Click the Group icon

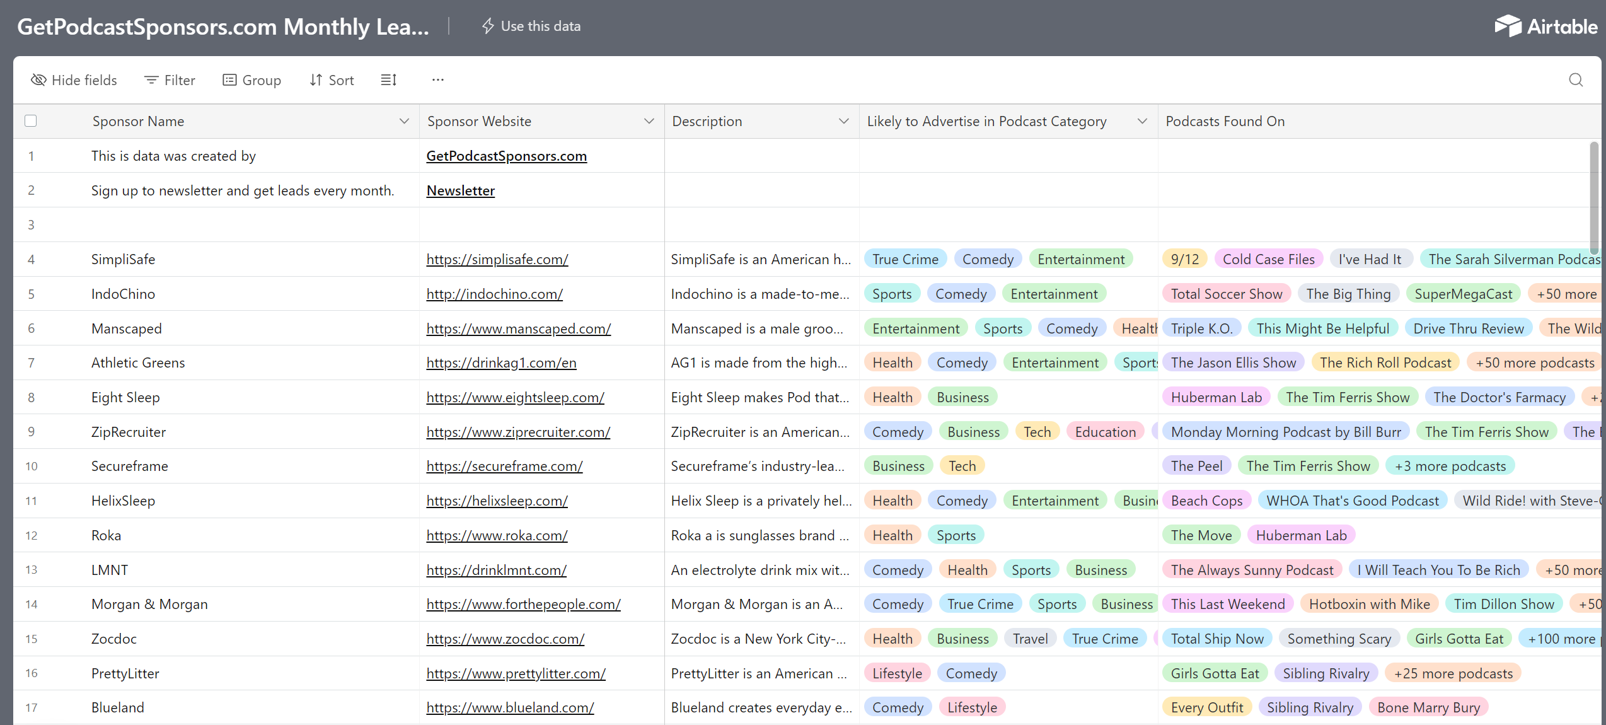click(x=229, y=80)
